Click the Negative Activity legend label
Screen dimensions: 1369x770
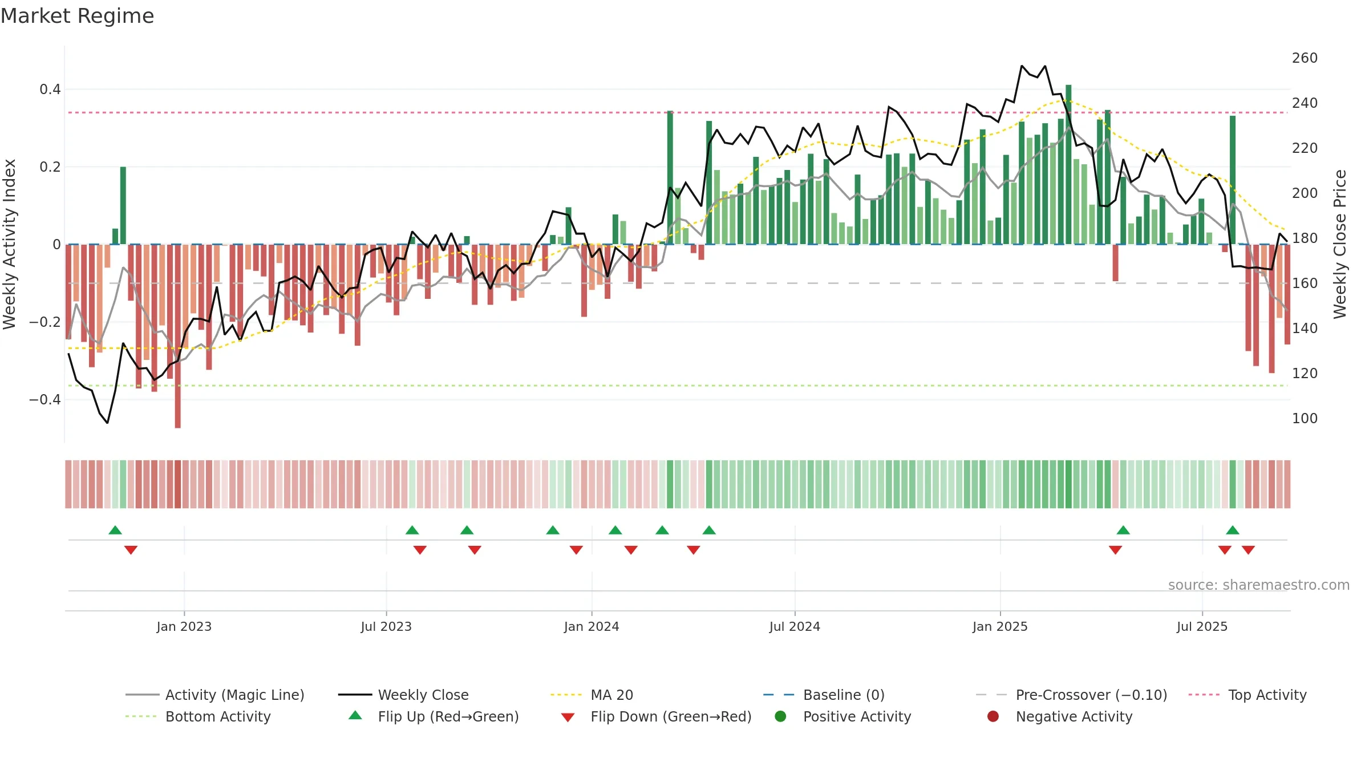1074,716
